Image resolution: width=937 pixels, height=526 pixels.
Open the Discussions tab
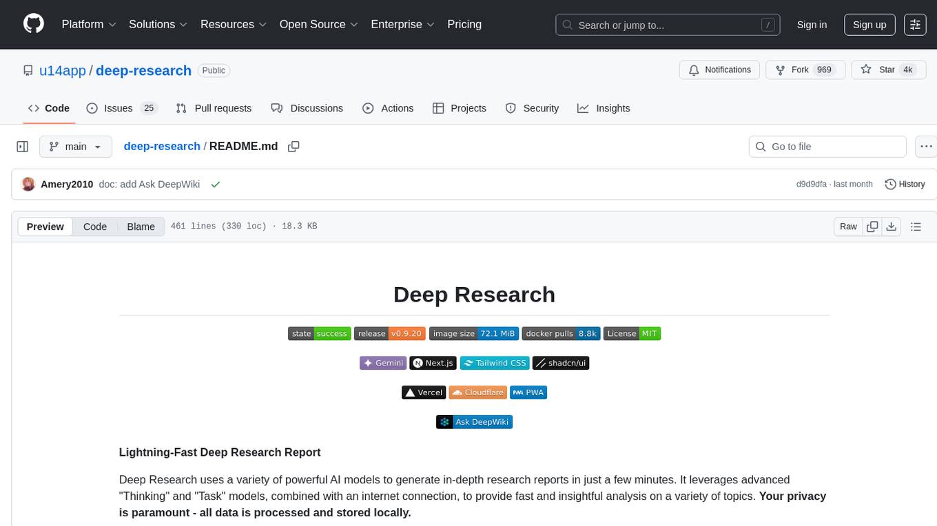point(307,108)
